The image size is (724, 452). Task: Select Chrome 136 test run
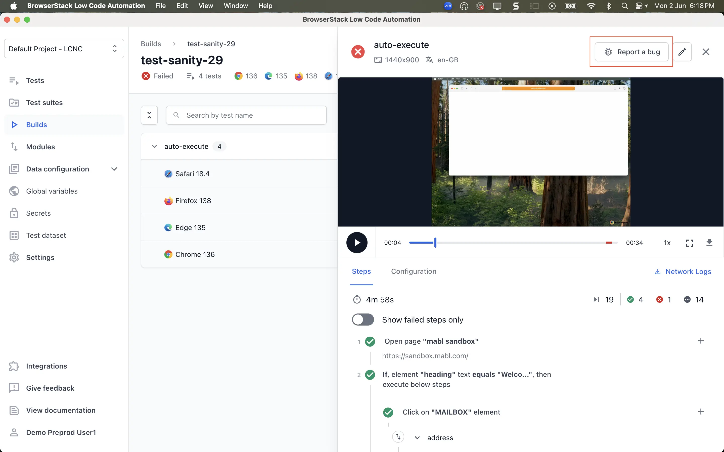pos(239,254)
